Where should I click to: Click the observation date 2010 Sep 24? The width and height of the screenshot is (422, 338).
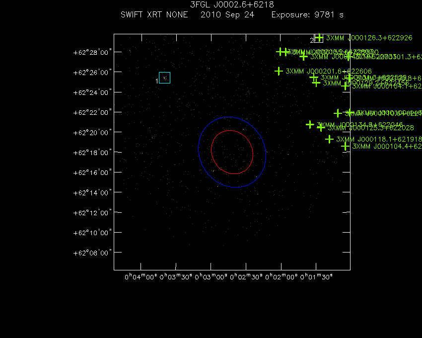pyautogui.click(x=227, y=15)
